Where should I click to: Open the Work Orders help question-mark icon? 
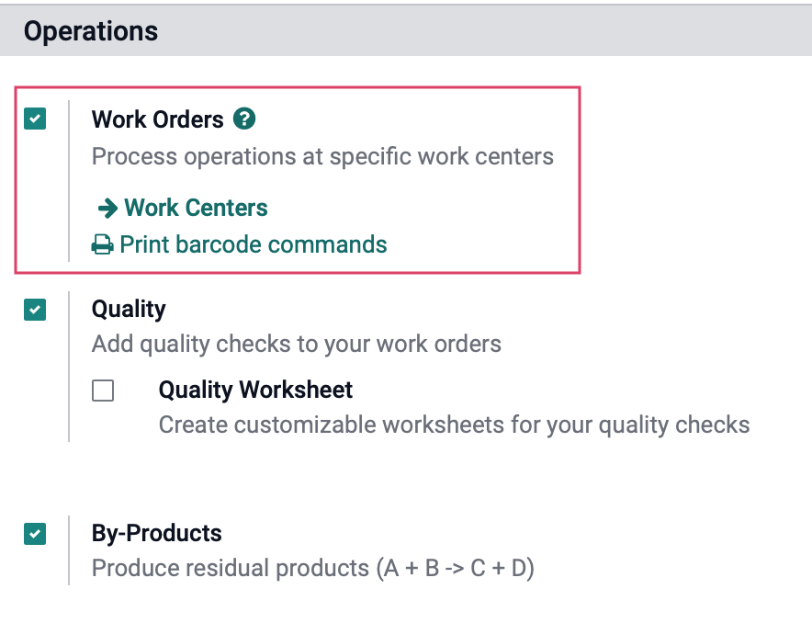pos(244,119)
